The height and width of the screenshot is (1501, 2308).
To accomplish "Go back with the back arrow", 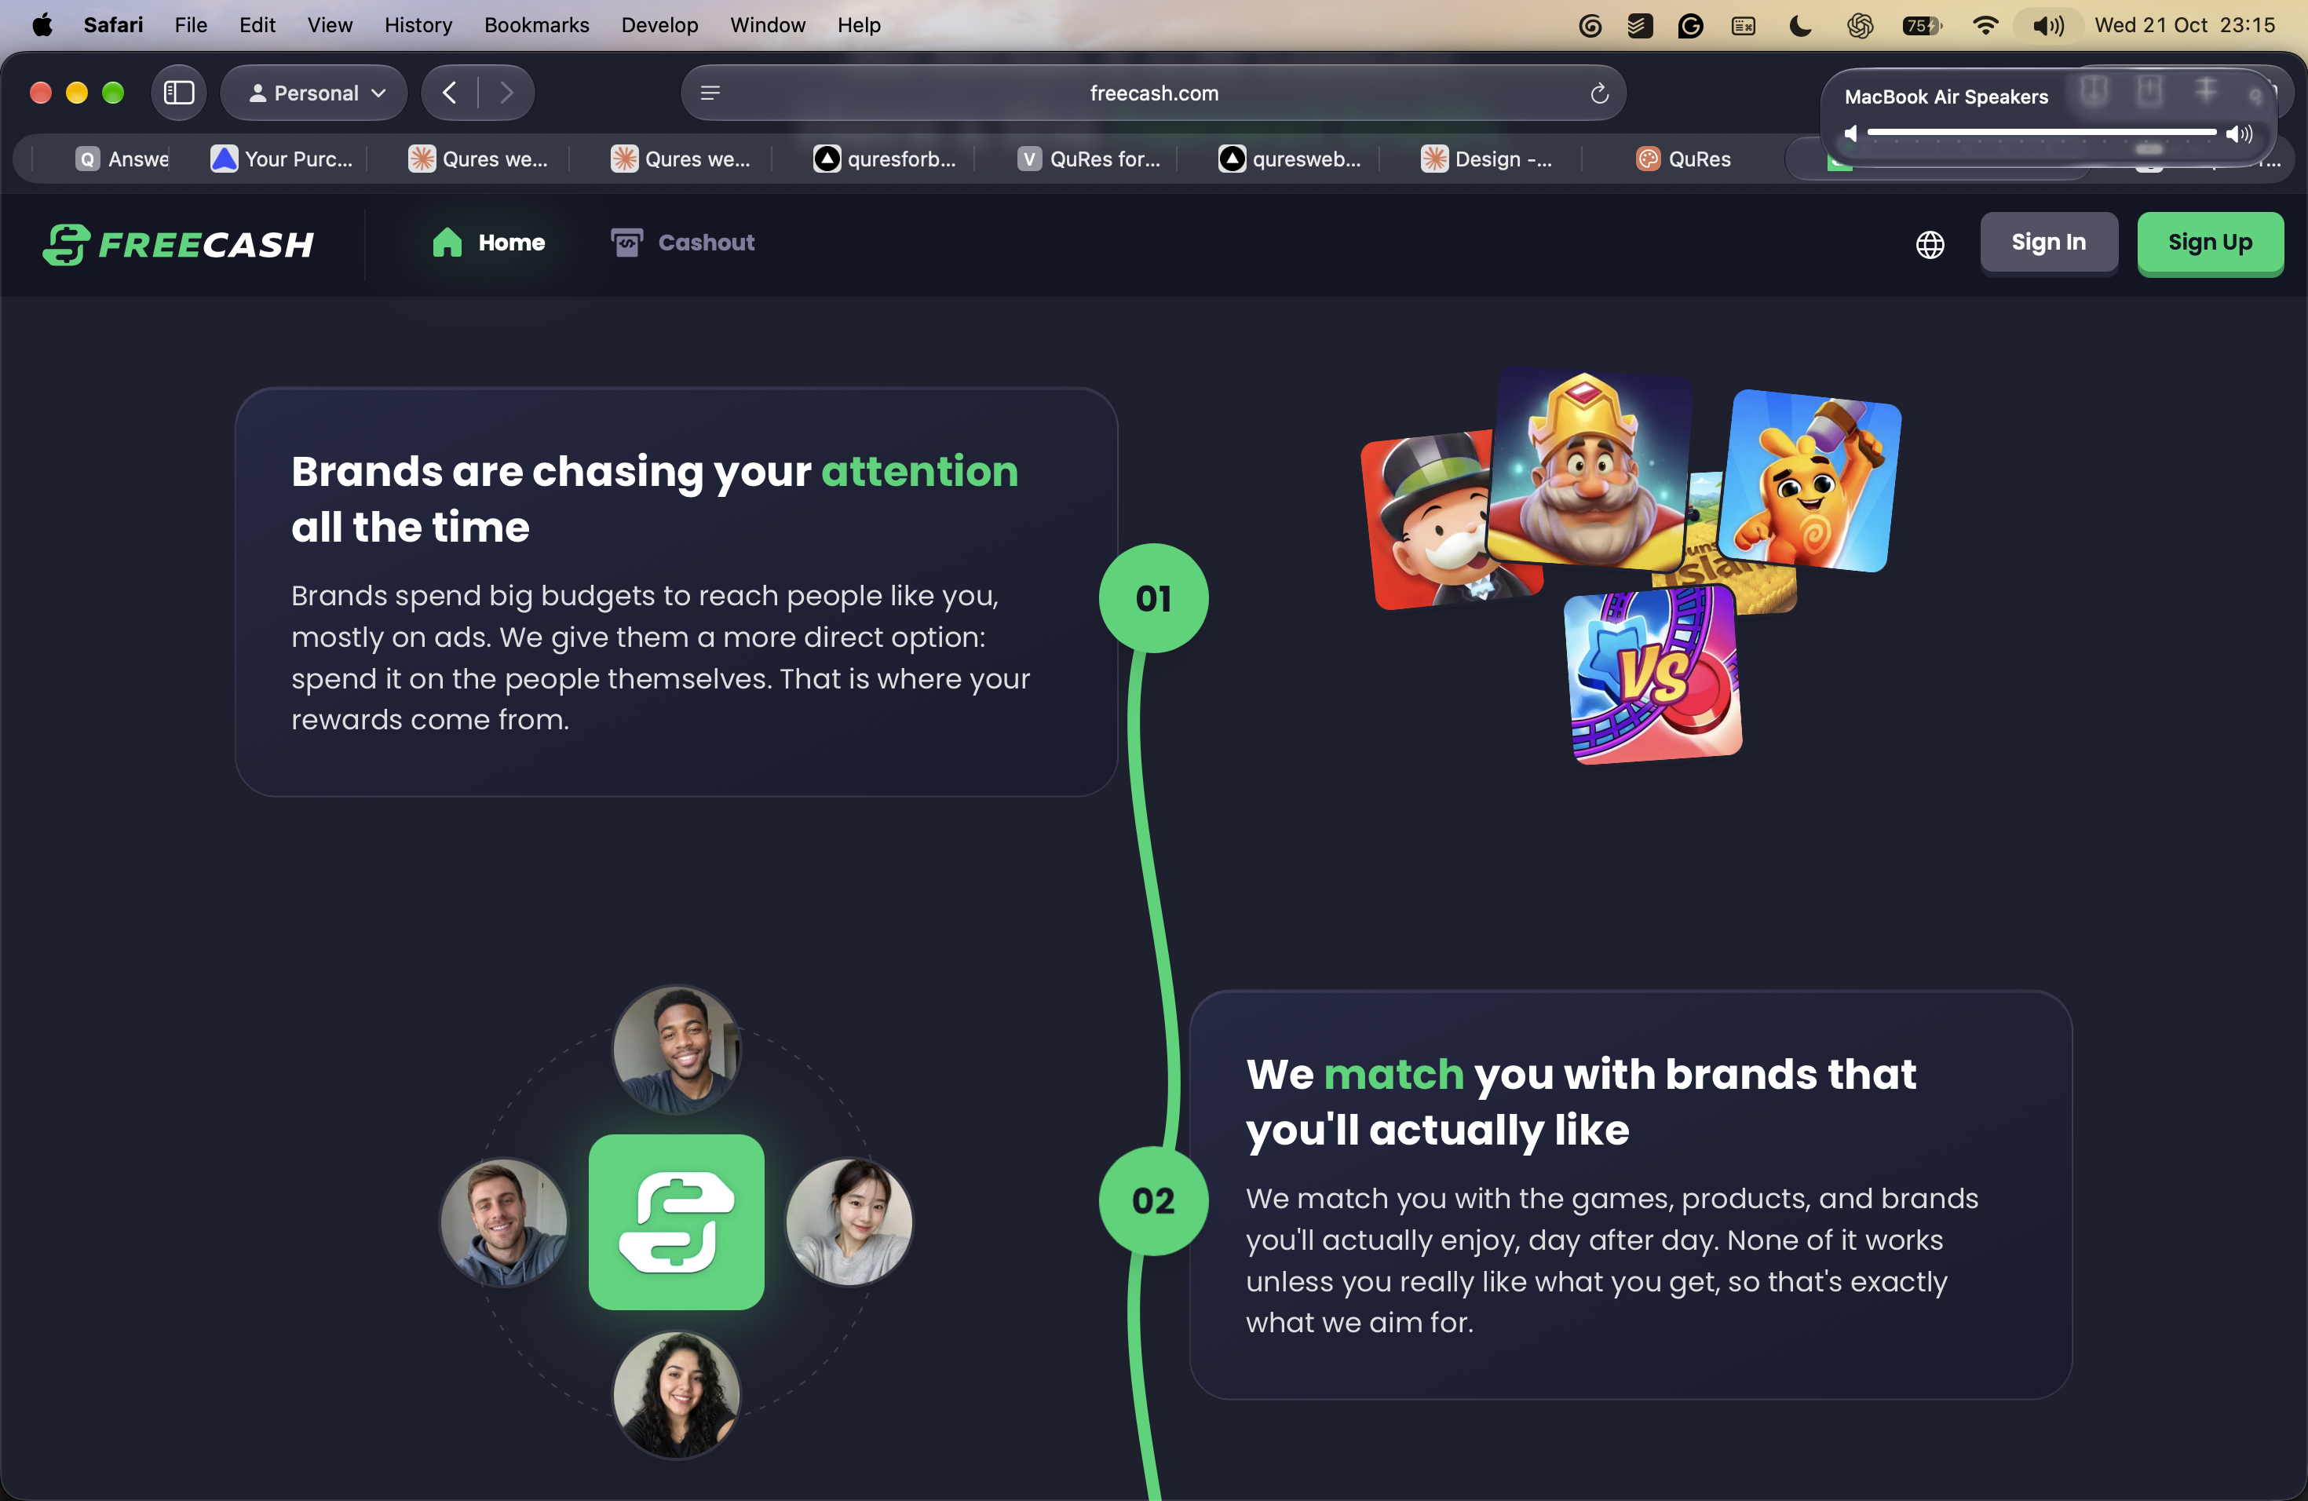I will coord(449,93).
